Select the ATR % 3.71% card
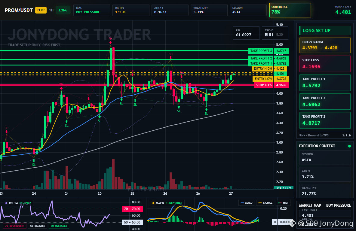Image resolution: width=356 pixels, height=231 pixels. (325, 174)
